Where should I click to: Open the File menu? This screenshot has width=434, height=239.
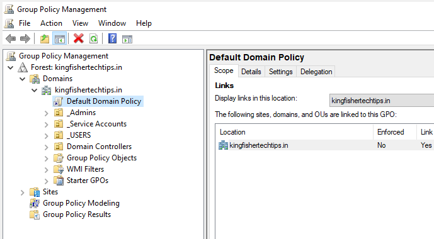pyautogui.click(x=25, y=23)
